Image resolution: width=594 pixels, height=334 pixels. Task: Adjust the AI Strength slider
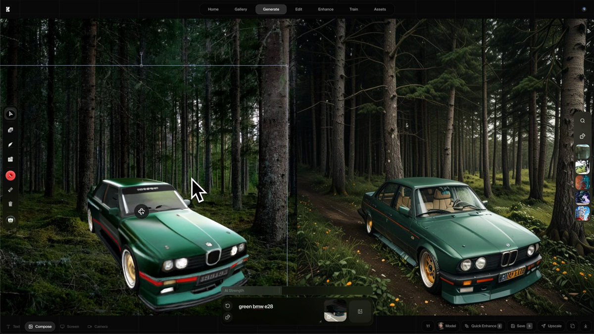pyautogui.click(x=296, y=291)
